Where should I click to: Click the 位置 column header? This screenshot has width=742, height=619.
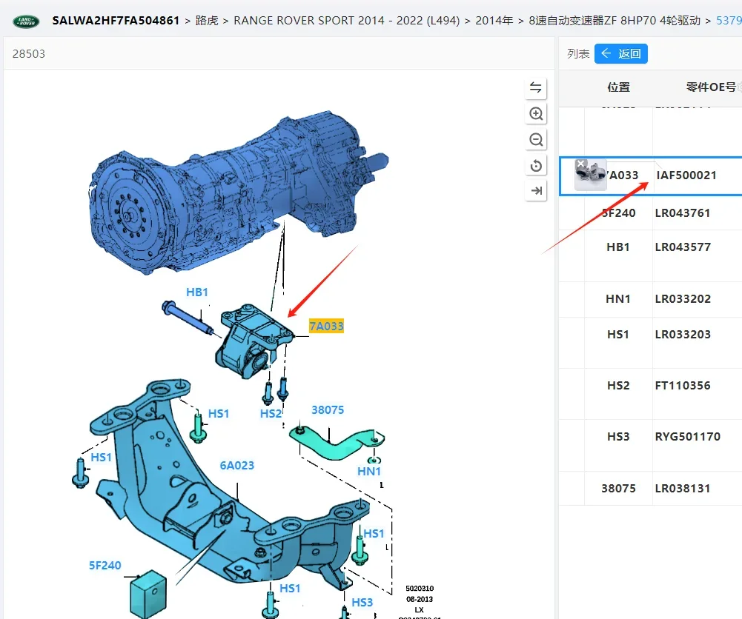(618, 87)
